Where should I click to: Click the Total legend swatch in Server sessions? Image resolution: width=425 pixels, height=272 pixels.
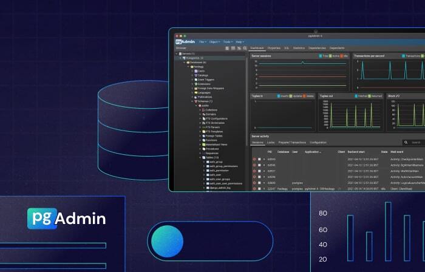click(x=321, y=56)
